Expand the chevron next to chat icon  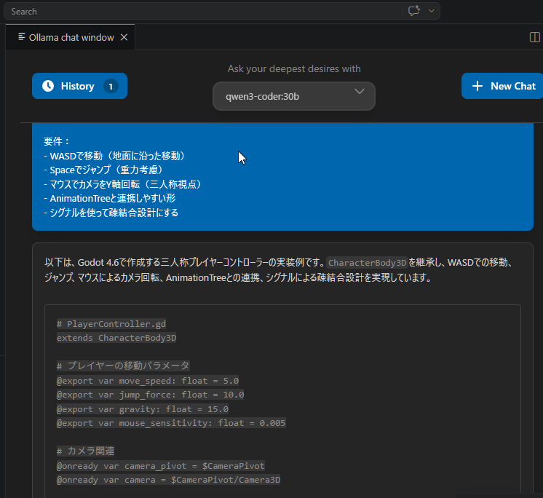(x=432, y=11)
